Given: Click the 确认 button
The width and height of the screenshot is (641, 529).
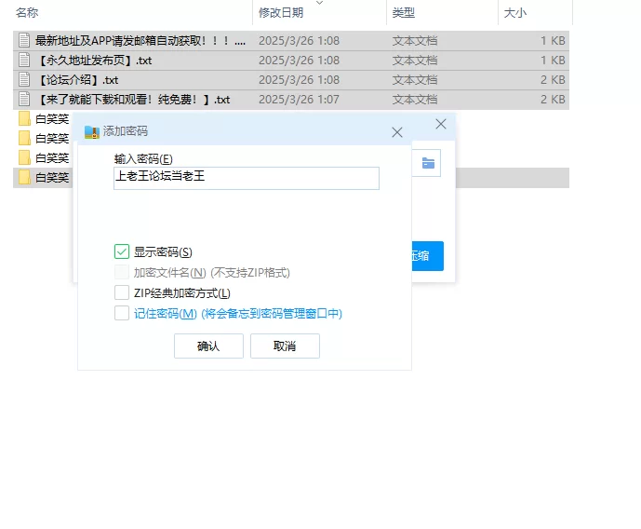Looking at the screenshot, I should tap(208, 346).
